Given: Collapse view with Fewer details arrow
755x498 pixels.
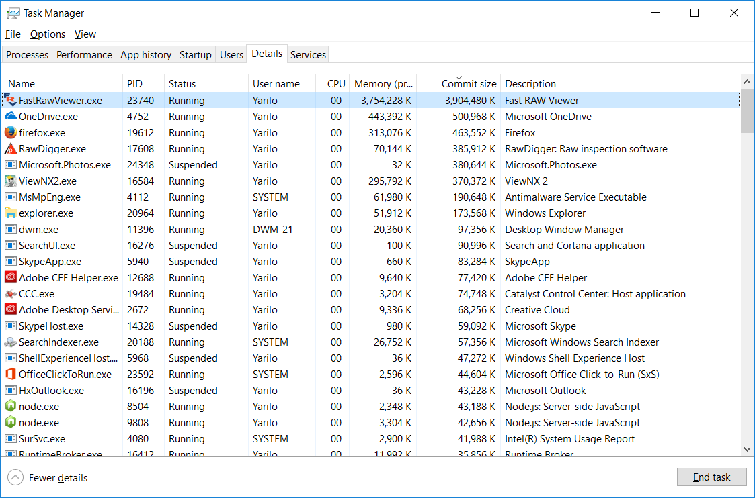Looking at the screenshot, I should coord(15,478).
